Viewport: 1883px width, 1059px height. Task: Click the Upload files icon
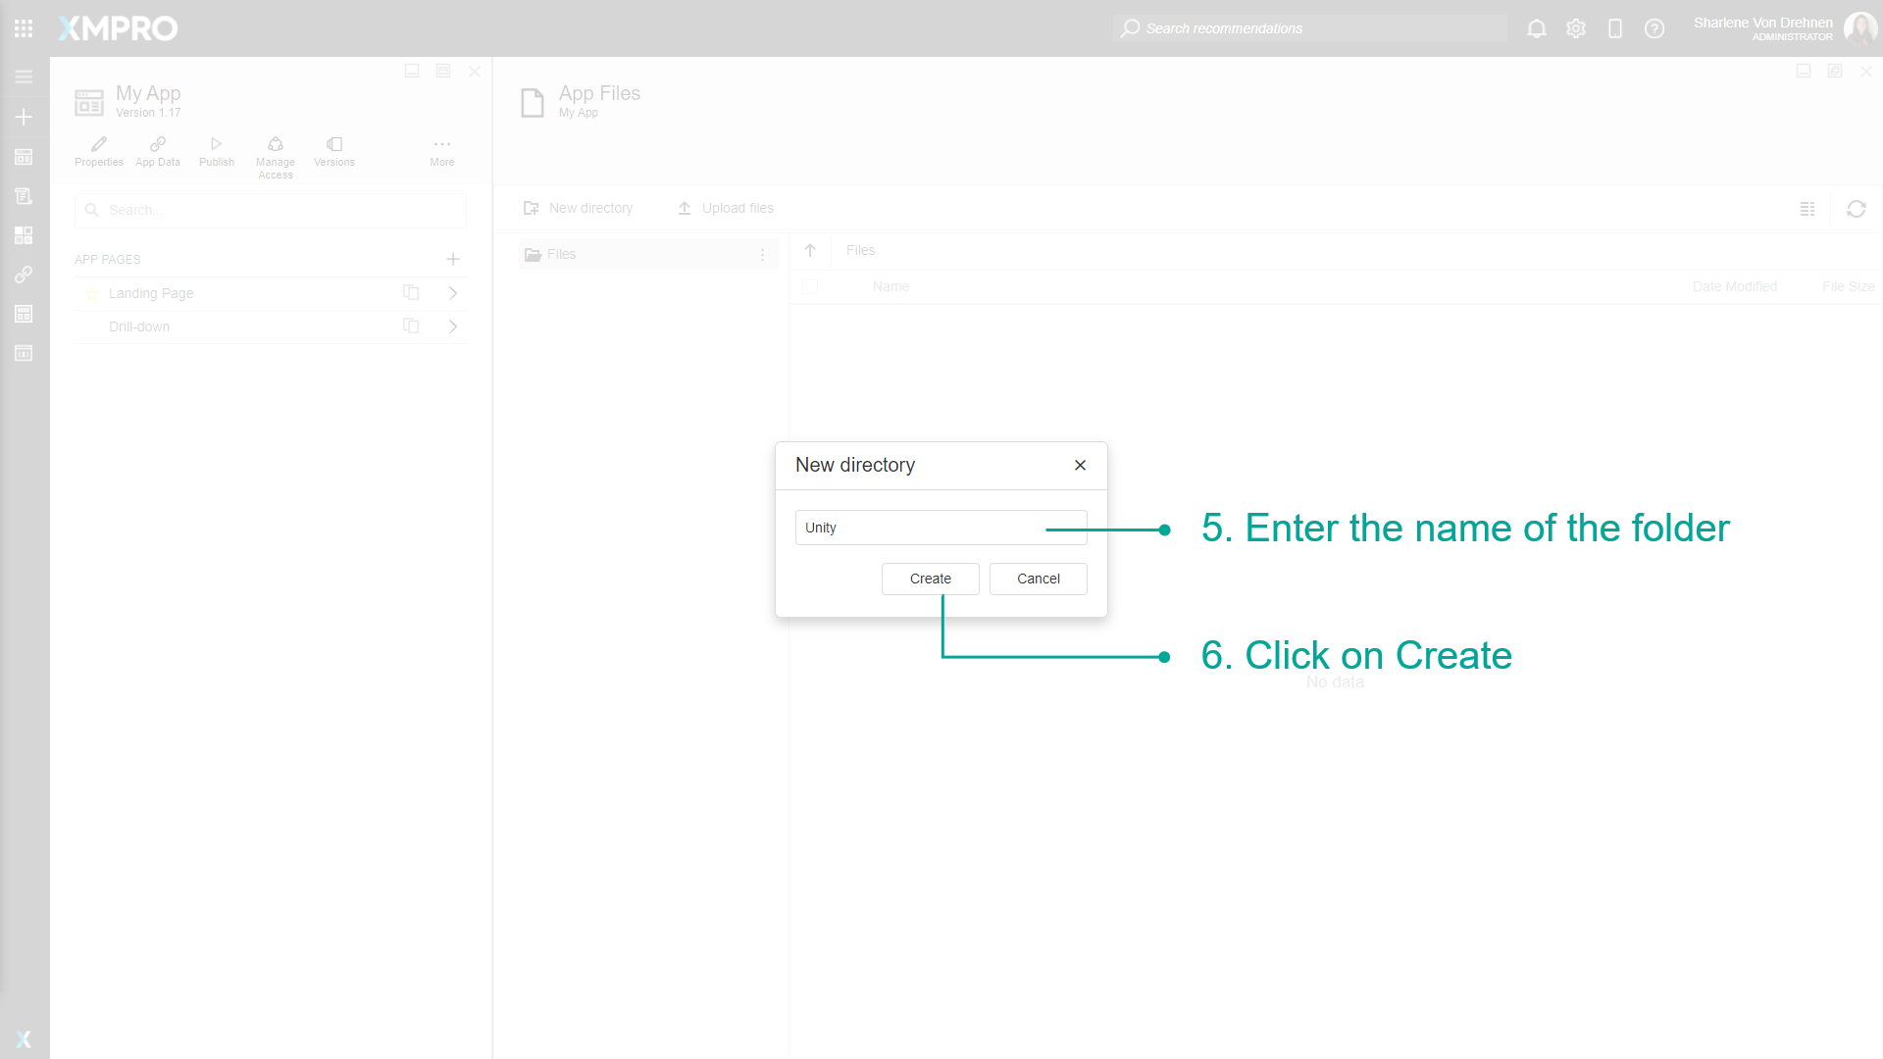coord(685,208)
